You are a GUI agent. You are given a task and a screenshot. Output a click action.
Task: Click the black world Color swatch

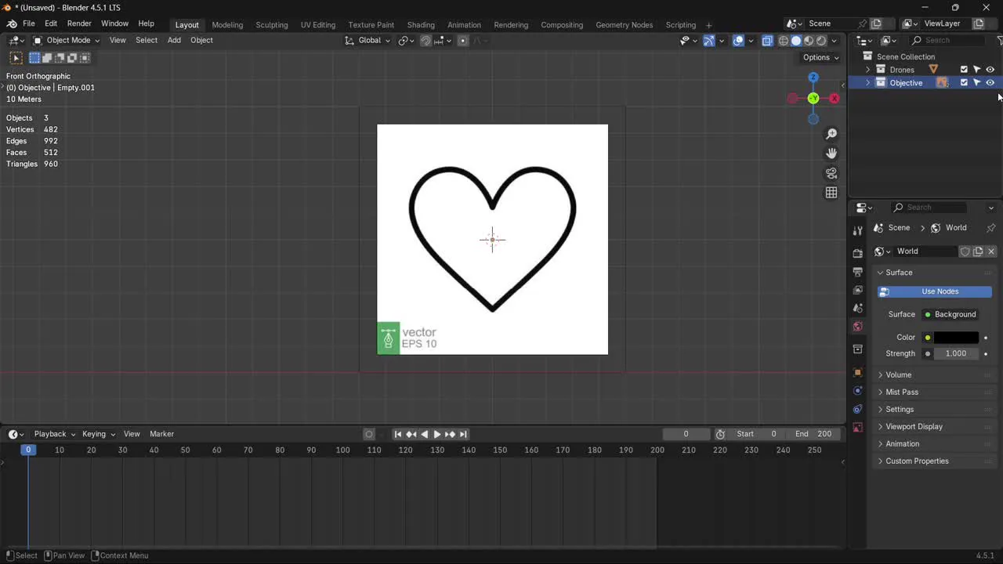coord(956,338)
